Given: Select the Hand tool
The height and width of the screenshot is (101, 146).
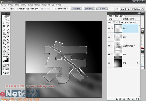Looking at the screenshot, I should [4, 53].
